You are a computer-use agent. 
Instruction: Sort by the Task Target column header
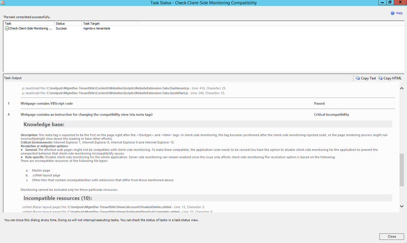pyautogui.click(x=109, y=24)
